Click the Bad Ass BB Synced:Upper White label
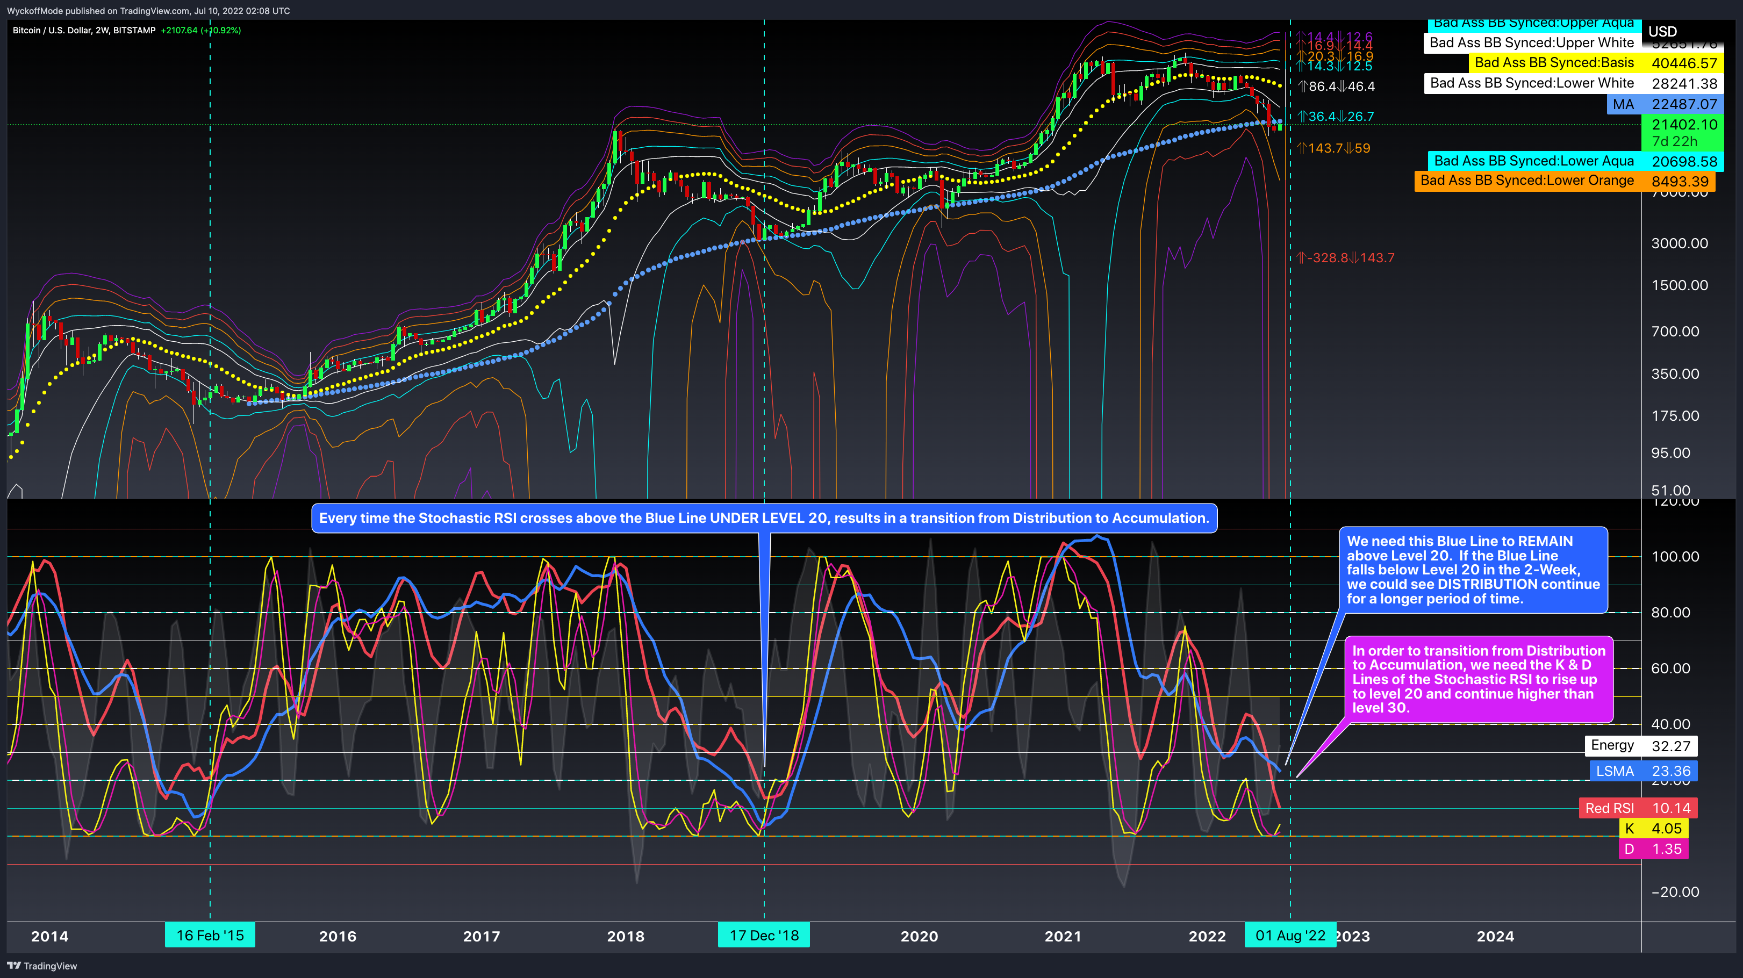The image size is (1743, 978). point(1532,42)
